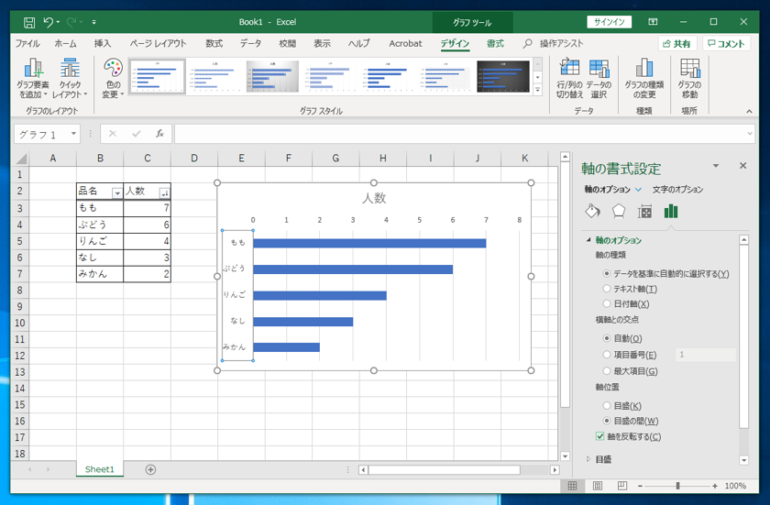Click データの選択 icon
Screen dimensions: 770x505
[599, 78]
